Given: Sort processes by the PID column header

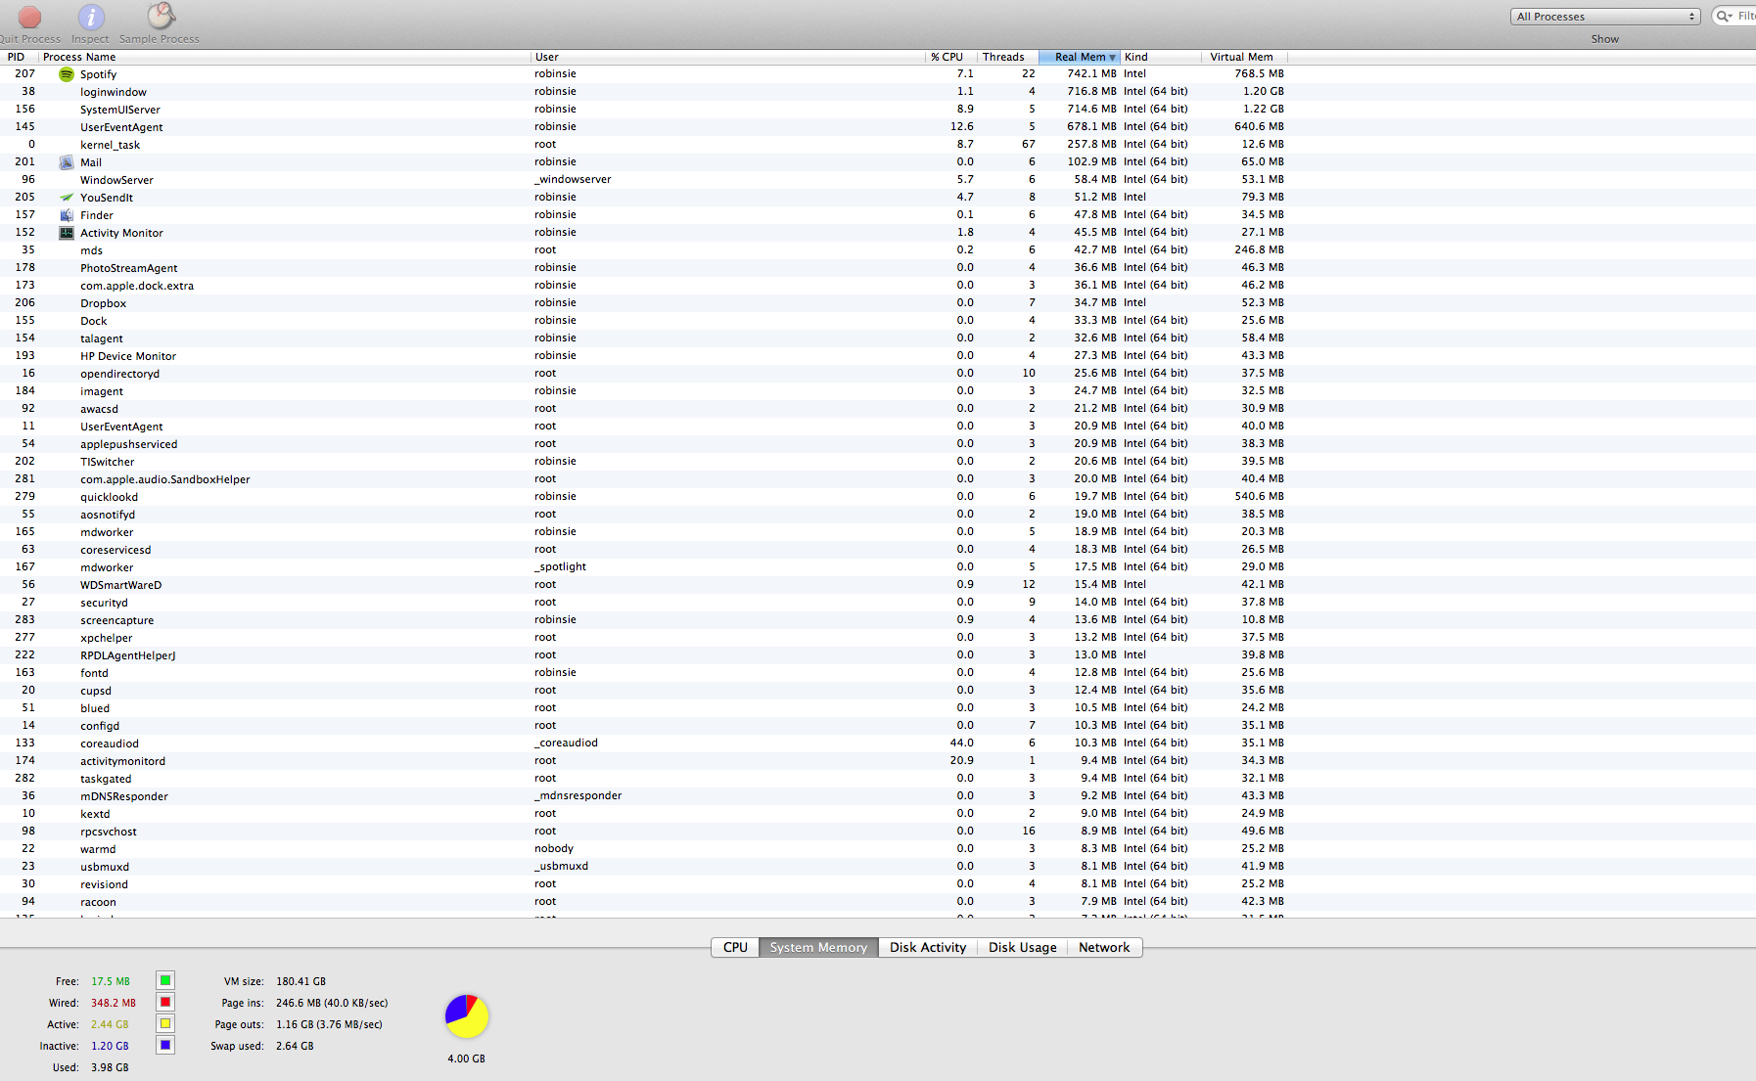Looking at the screenshot, I should coord(19,57).
